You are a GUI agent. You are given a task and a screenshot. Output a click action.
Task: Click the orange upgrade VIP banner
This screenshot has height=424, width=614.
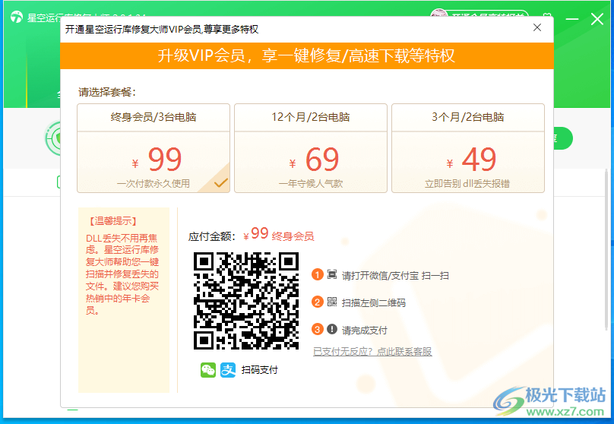(306, 55)
